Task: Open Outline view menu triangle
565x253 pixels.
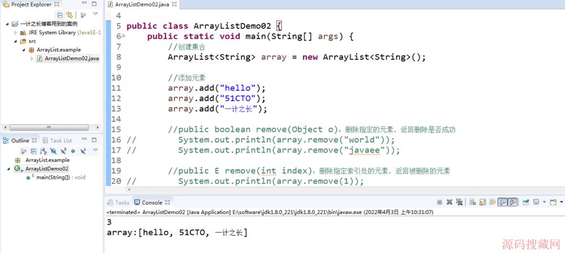Action: coord(95,150)
